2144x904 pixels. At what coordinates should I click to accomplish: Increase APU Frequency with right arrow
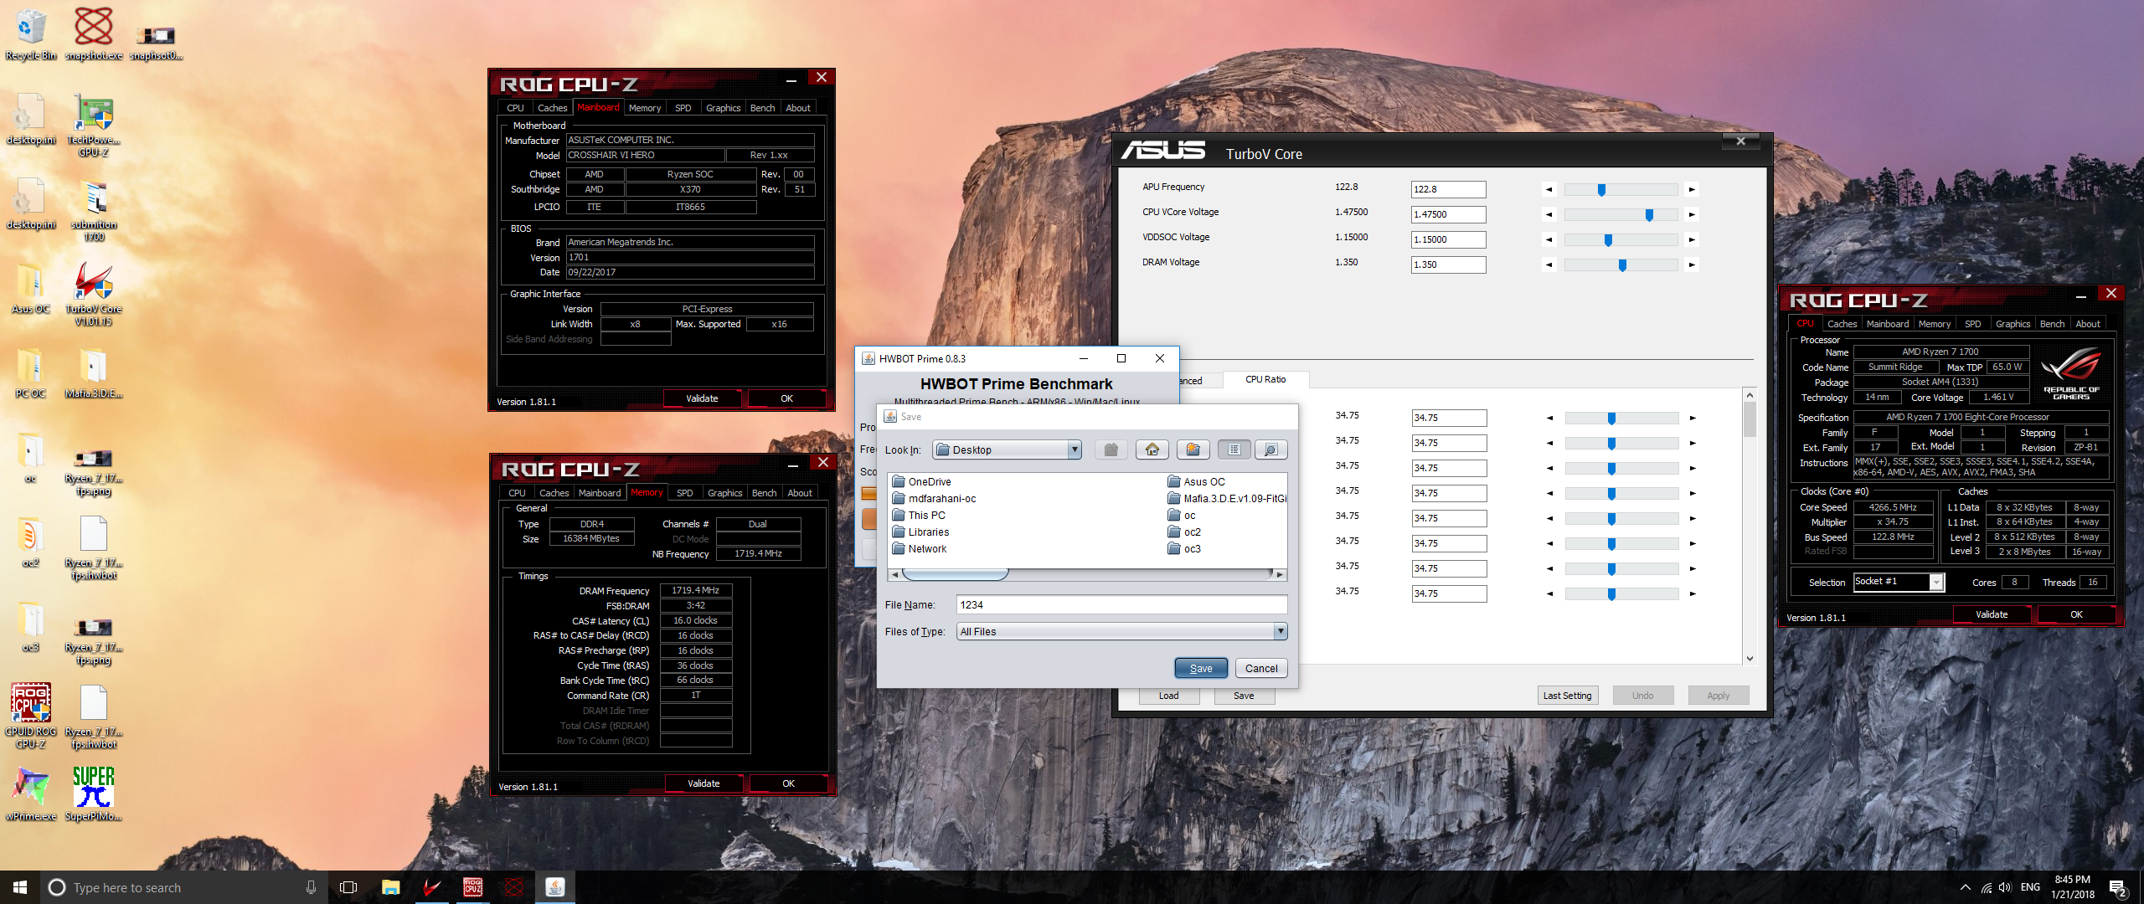[x=1692, y=190]
